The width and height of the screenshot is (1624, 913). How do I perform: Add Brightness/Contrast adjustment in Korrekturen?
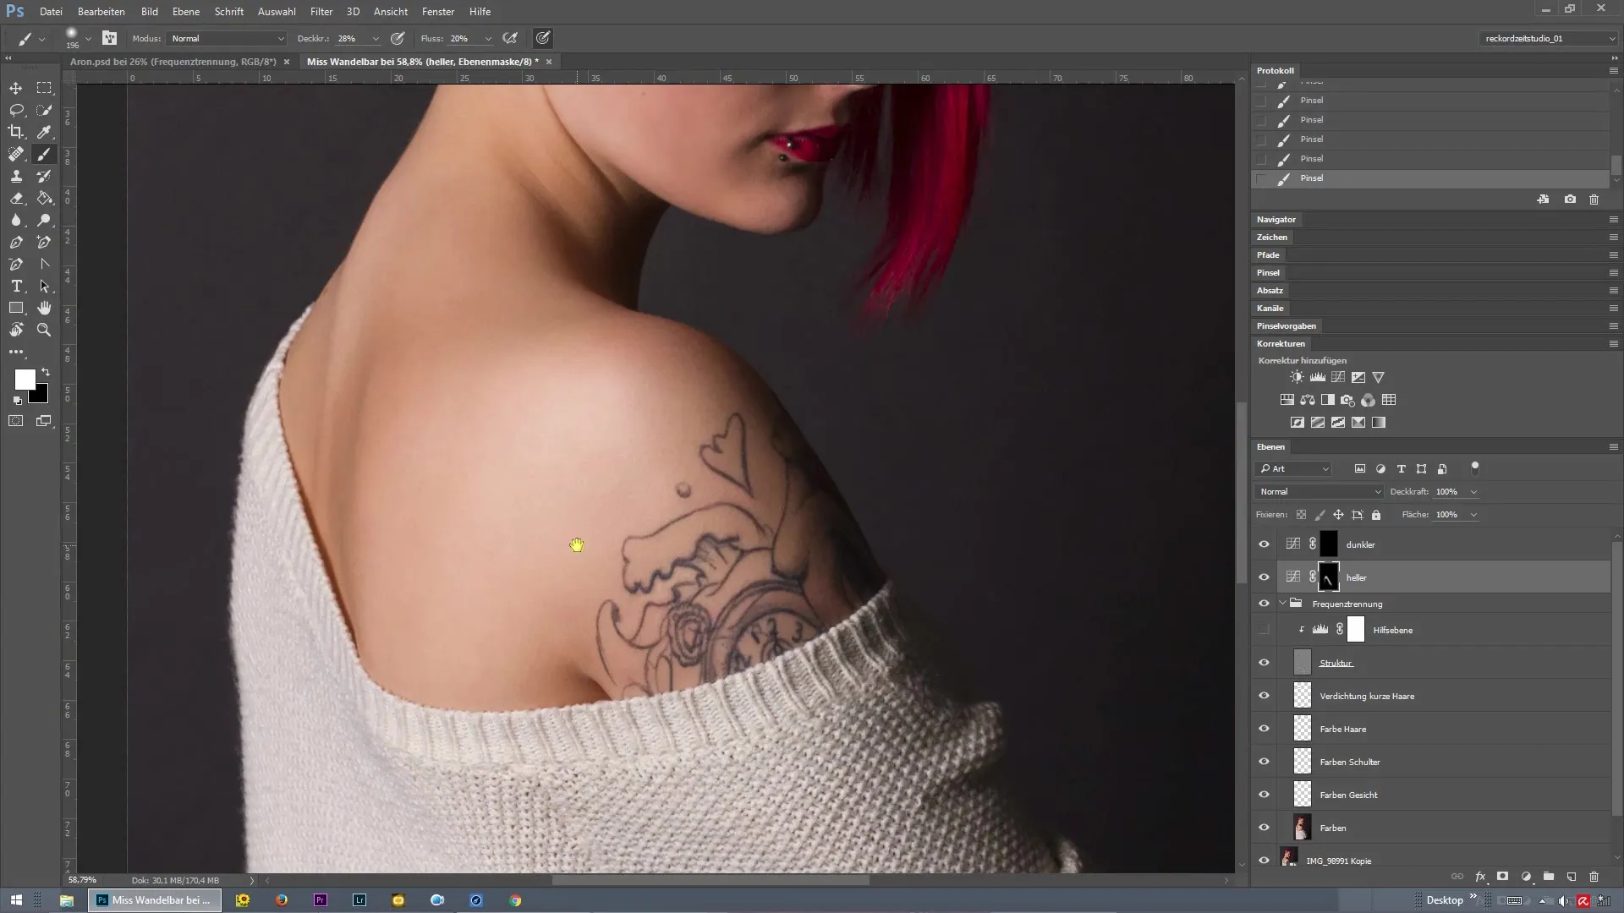(1297, 377)
